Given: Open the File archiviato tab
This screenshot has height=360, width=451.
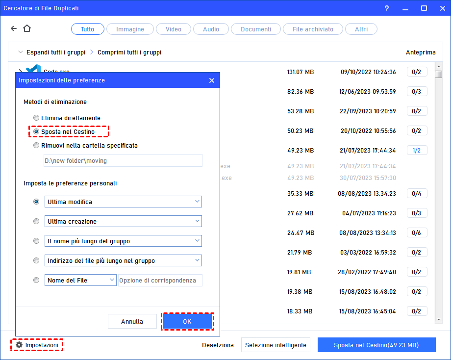Looking at the screenshot, I should (313, 28).
